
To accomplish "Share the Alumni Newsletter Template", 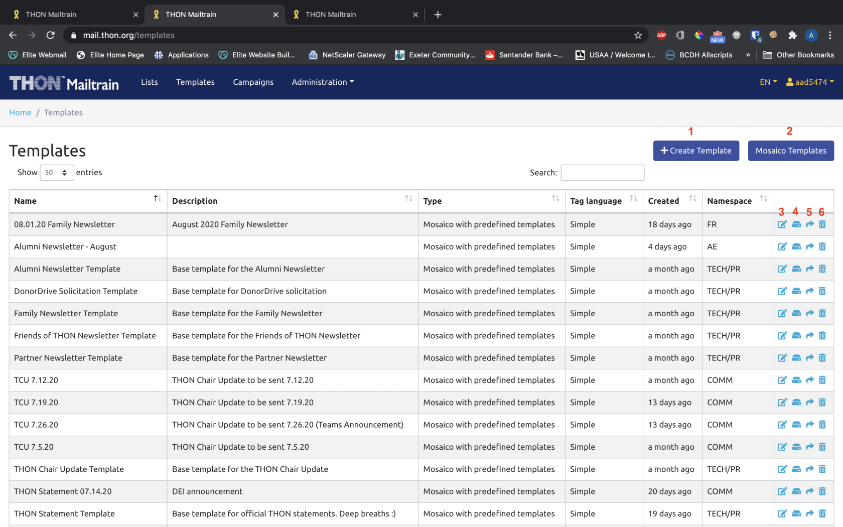I will (810, 269).
